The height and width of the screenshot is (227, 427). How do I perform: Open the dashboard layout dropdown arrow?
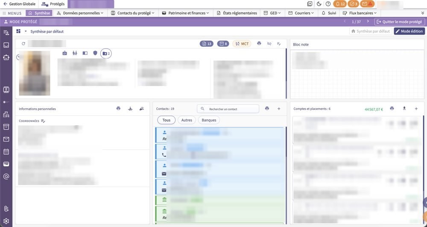click(26, 31)
